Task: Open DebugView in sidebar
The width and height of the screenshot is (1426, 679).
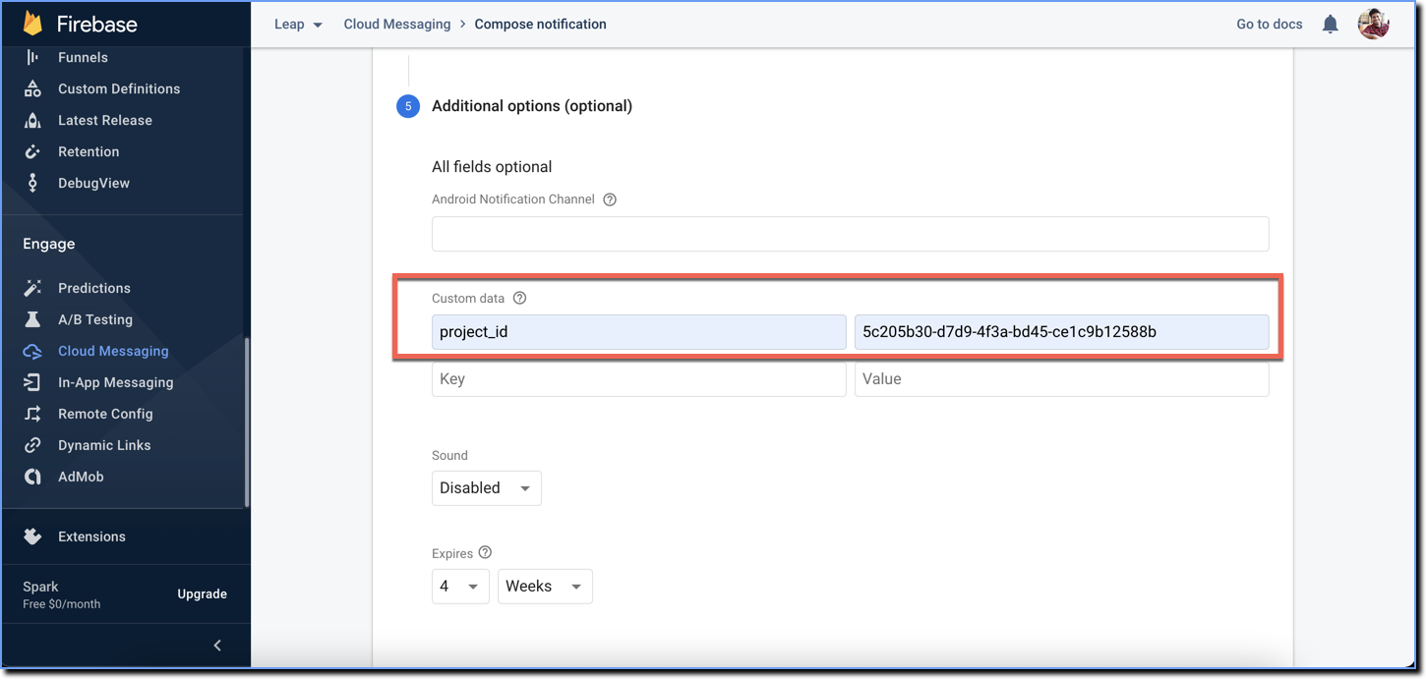Action: (x=93, y=183)
